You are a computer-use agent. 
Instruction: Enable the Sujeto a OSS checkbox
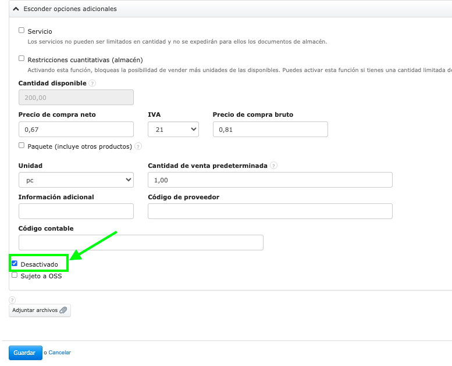coord(15,275)
